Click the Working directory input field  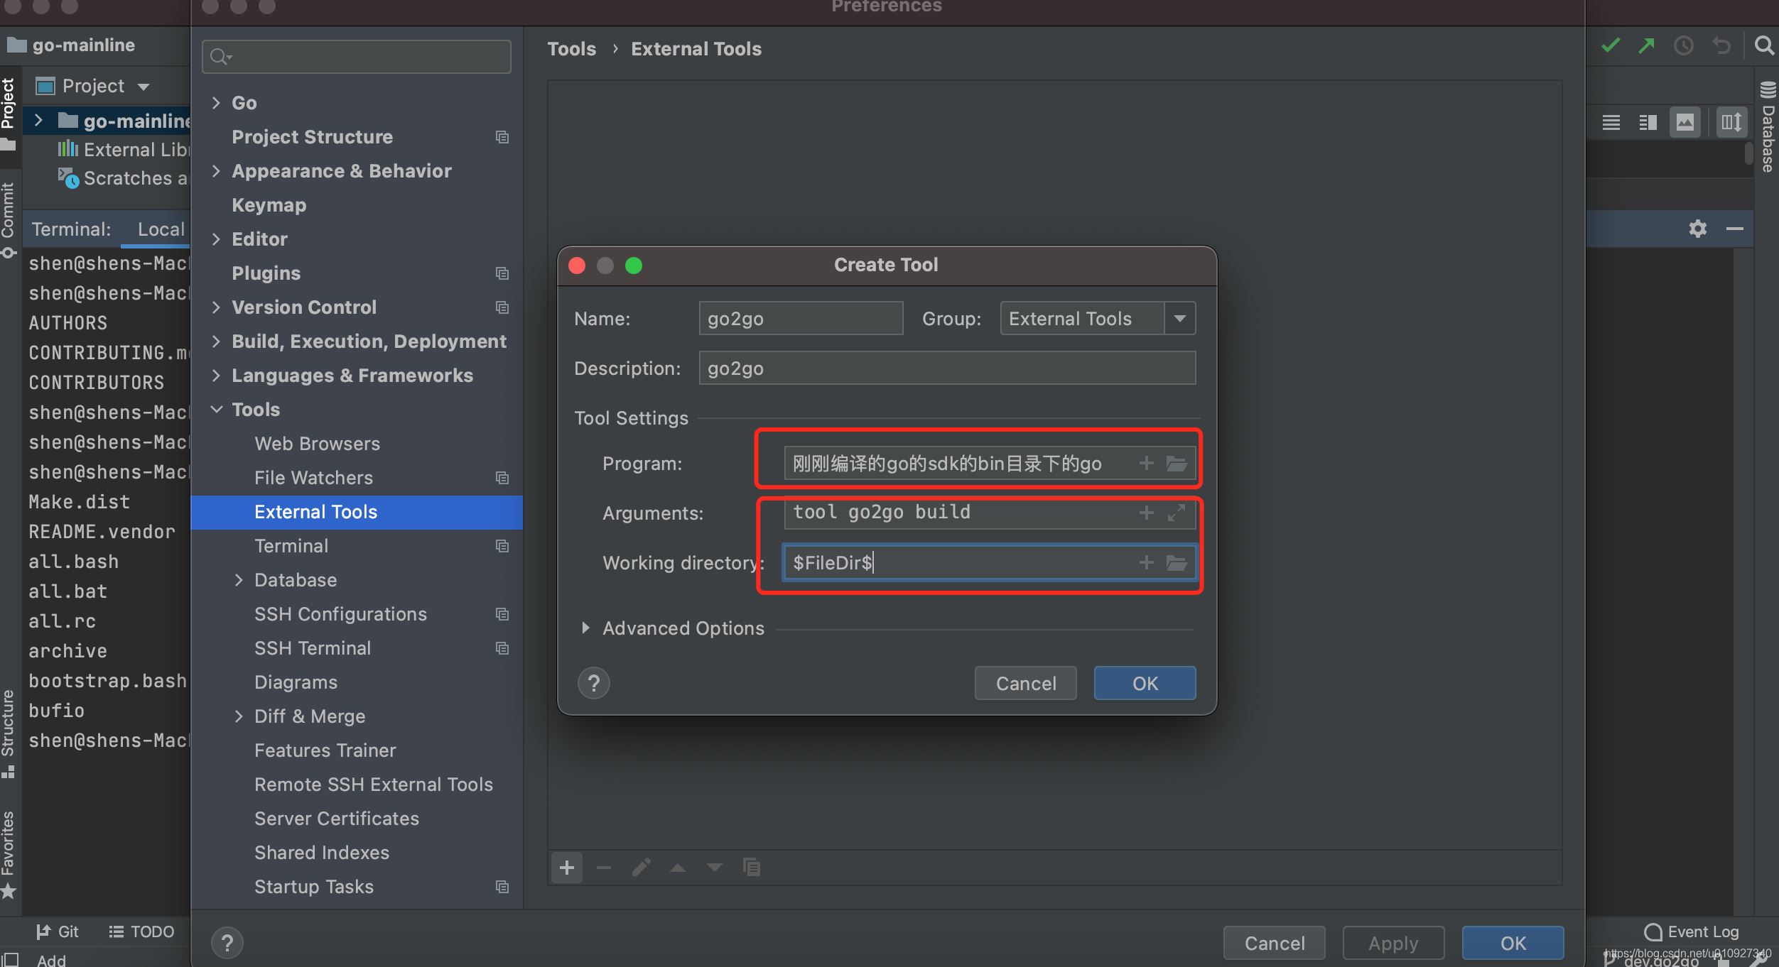pyautogui.click(x=954, y=562)
